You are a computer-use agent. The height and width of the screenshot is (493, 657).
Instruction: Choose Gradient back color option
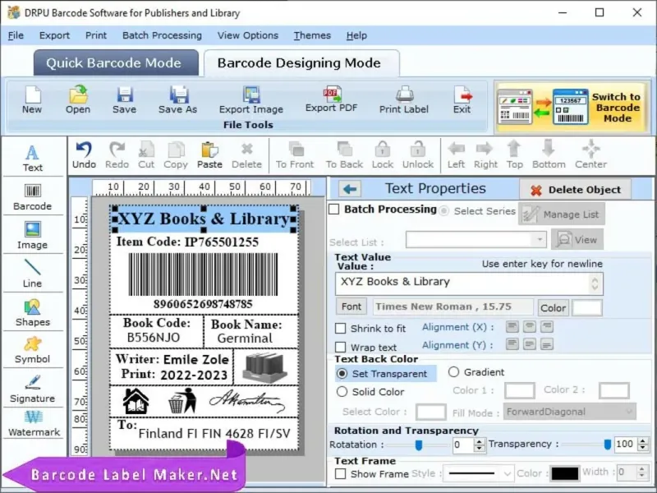tap(454, 372)
